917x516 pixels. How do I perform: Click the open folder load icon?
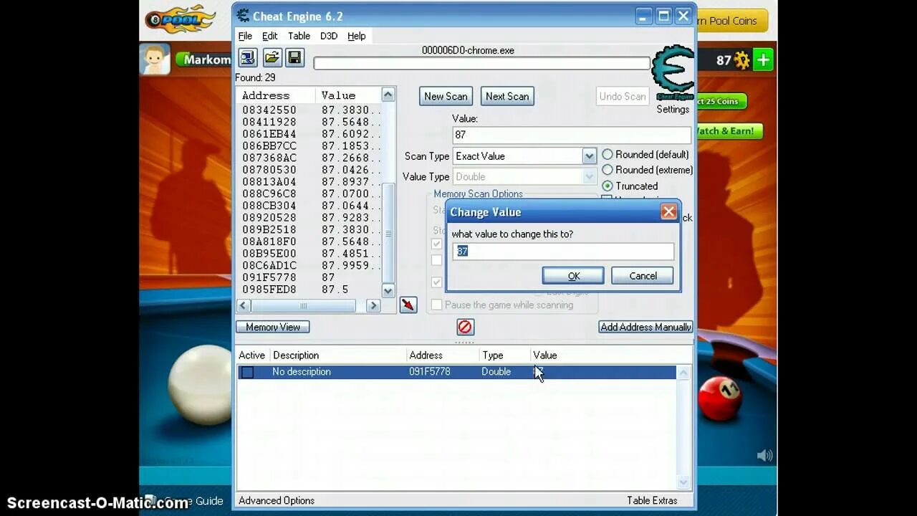(x=272, y=57)
